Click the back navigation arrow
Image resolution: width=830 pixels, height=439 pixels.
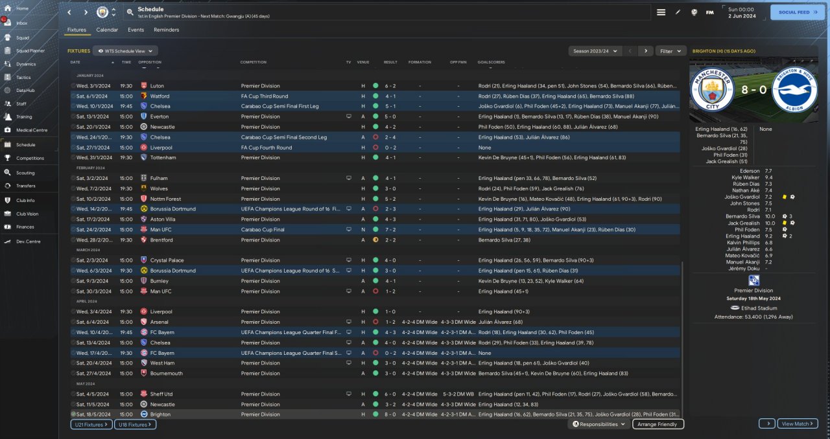click(69, 12)
